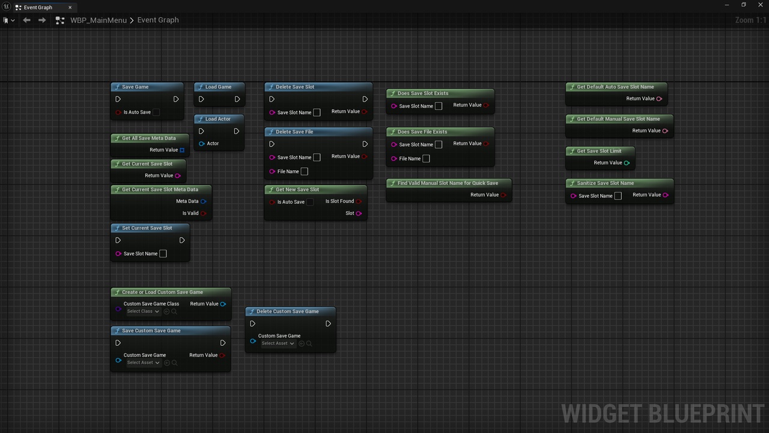Click File Name field on Delete Save File node
769x433 pixels.
(304, 171)
